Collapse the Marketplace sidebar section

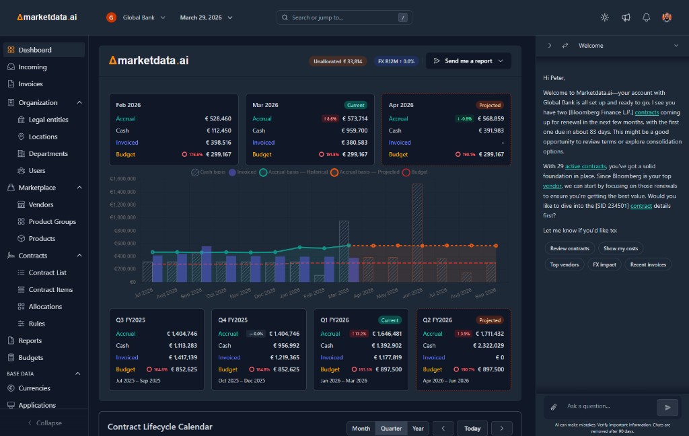click(79, 187)
